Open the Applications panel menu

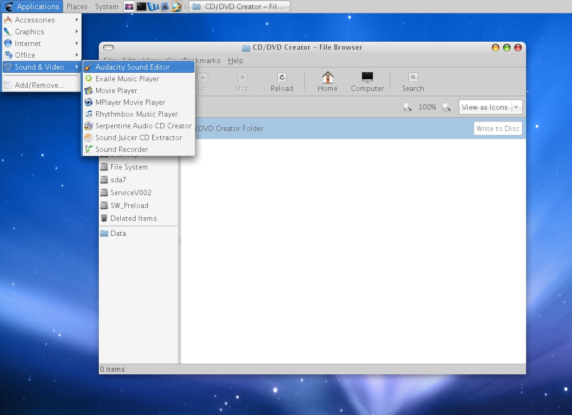pyautogui.click(x=32, y=6)
